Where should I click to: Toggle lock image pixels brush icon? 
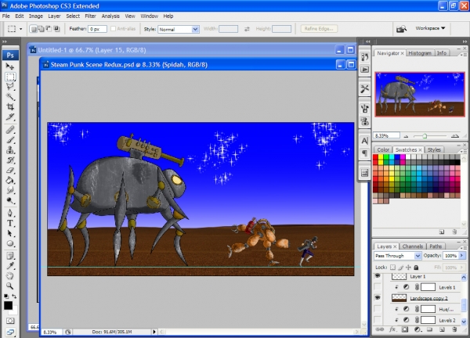[401, 268]
